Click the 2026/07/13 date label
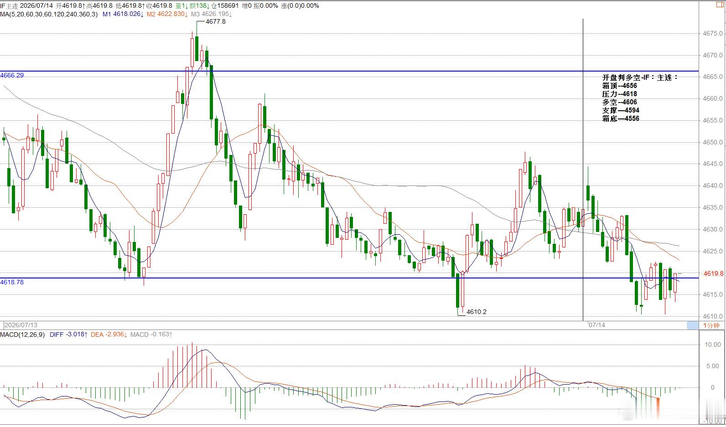The image size is (726, 427). click(x=21, y=325)
